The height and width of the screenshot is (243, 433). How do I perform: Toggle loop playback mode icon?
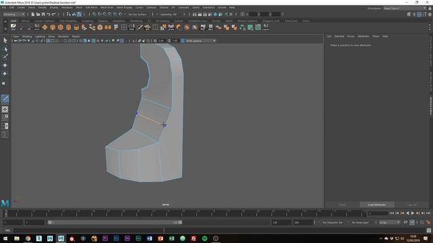pos(405,222)
